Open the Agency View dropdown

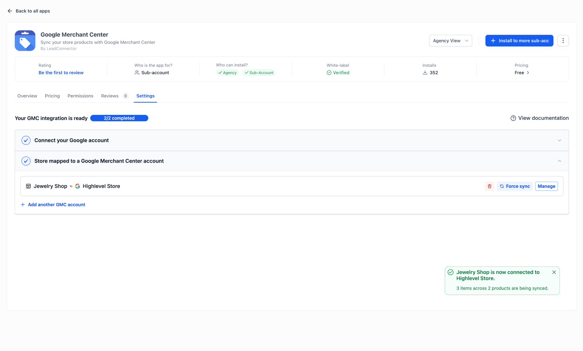point(451,41)
